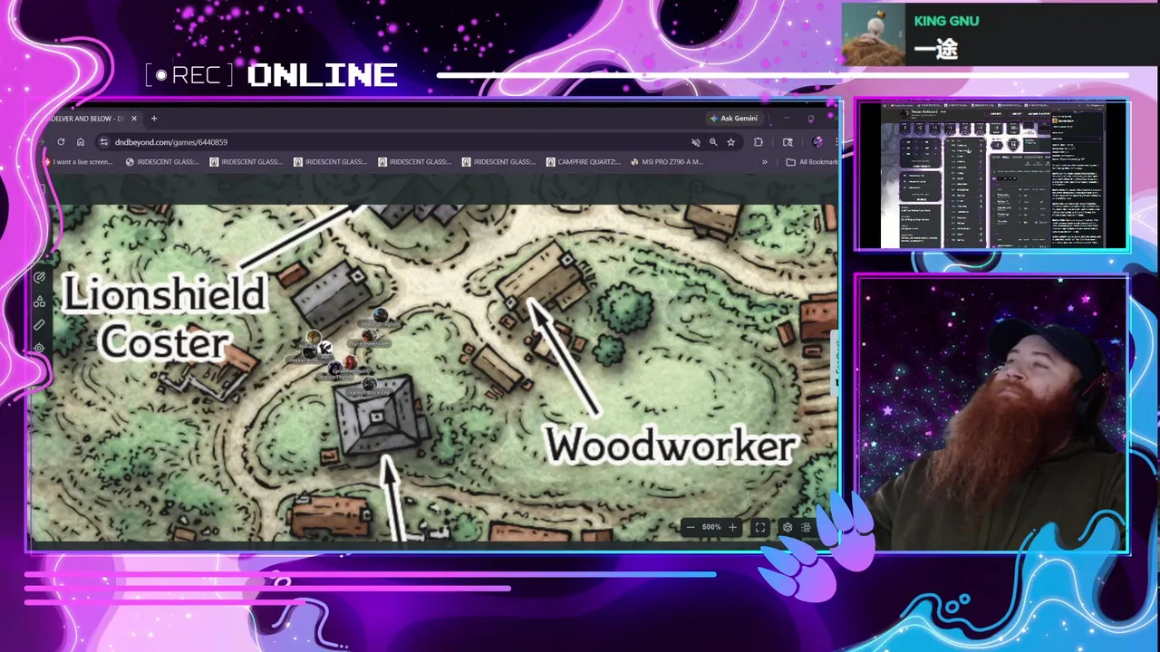Click the red-haired character token on map
This screenshot has width=1160, height=652.
coord(351,362)
